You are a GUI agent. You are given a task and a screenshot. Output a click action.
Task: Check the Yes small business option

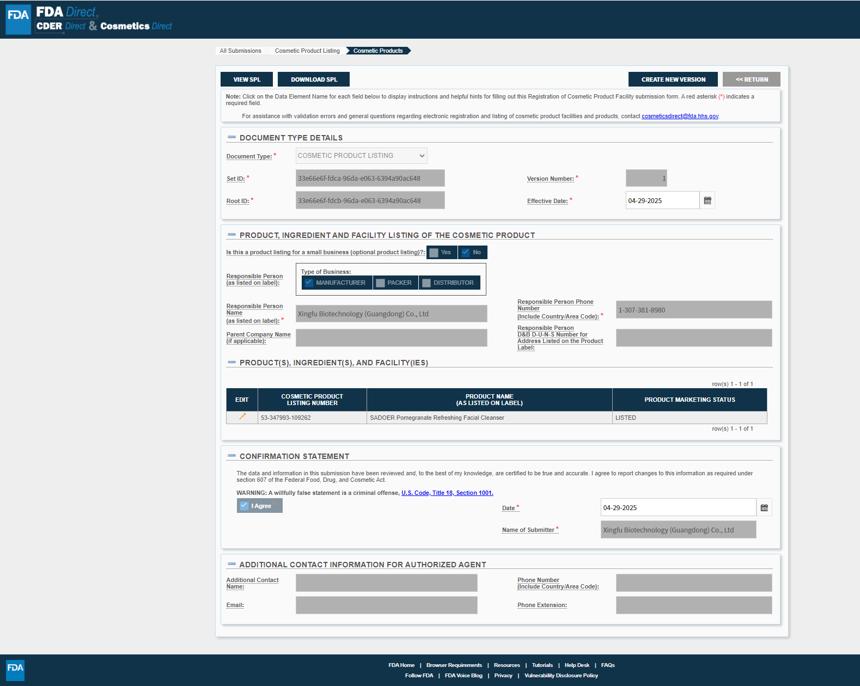pos(434,253)
